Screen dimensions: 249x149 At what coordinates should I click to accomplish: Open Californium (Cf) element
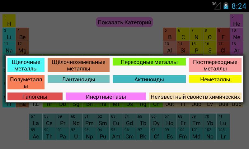point(156,133)
